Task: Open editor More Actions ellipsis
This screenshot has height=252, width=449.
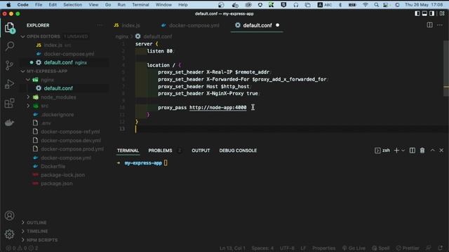Action: coord(440,25)
